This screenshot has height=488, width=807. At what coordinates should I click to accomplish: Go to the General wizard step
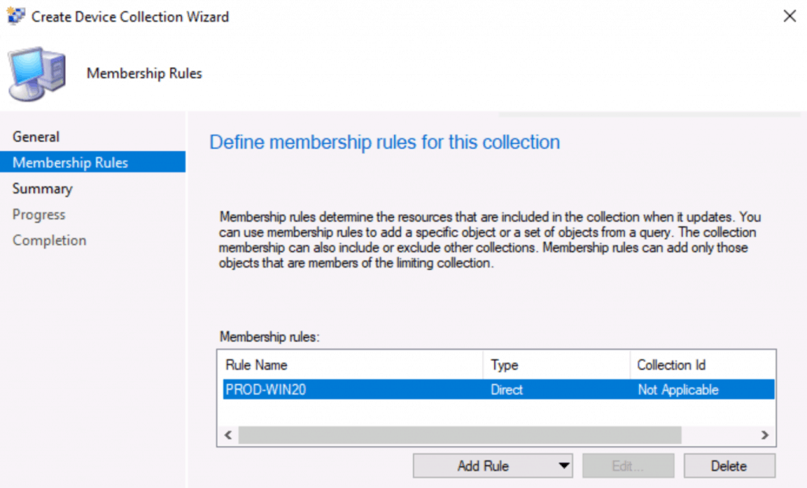(36, 137)
